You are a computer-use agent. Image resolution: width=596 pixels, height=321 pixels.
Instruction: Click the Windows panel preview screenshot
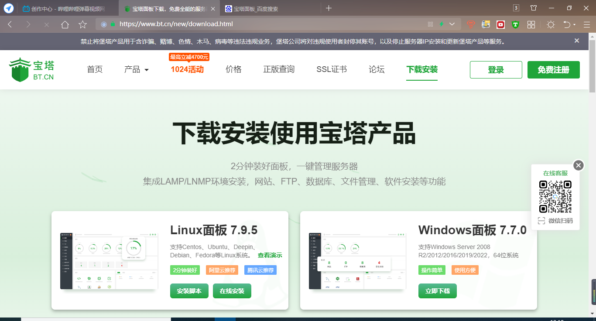coord(357,261)
